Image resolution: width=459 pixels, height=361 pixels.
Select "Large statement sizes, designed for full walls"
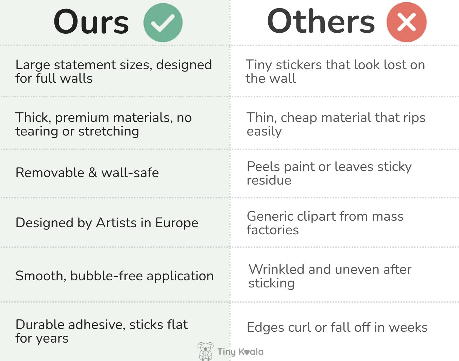pyautogui.click(x=113, y=72)
